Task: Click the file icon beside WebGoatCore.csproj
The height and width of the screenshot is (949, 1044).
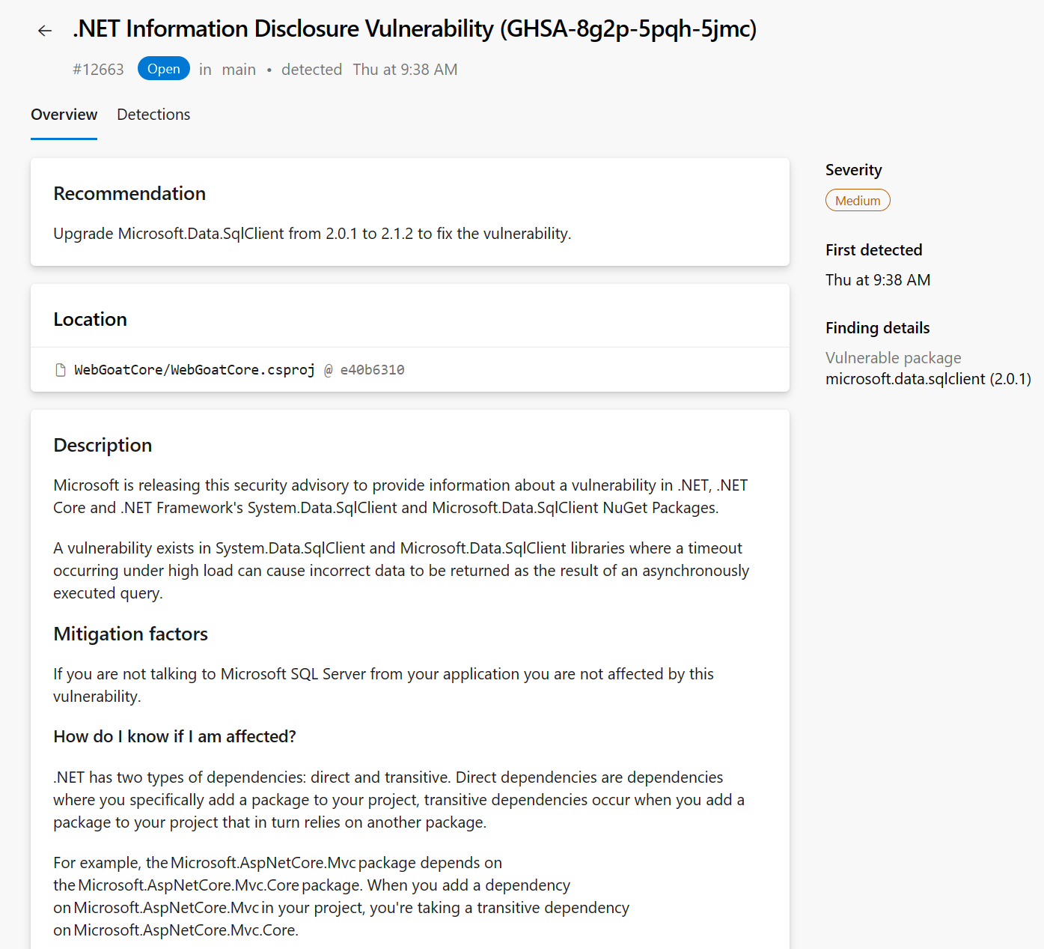Action: point(61,370)
